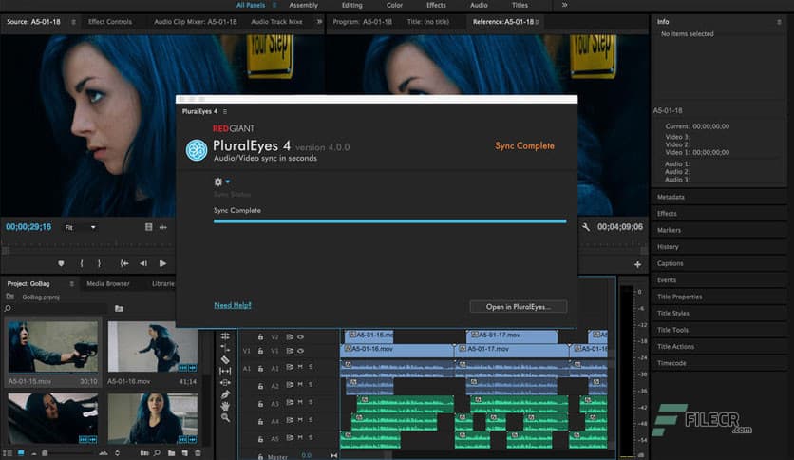The height and width of the screenshot is (460, 794).
Task: Solo audio track A3
Action: (311, 404)
